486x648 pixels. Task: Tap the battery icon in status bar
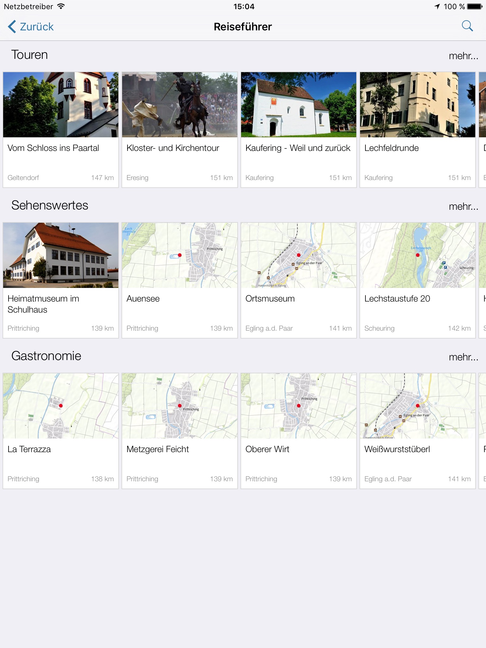click(474, 7)
